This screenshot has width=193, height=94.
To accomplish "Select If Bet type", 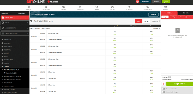I will point(190,17).
